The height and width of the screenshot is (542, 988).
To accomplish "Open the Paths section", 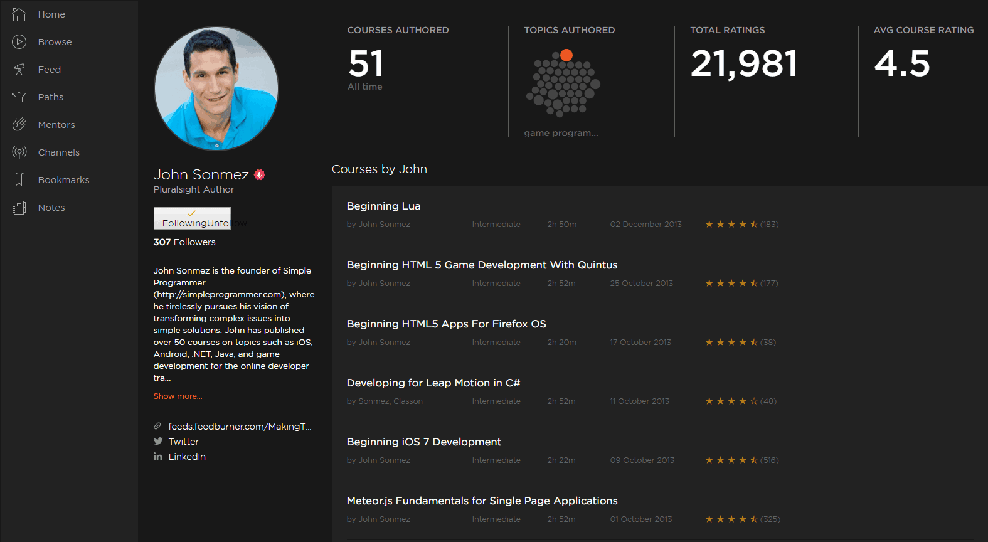I will (x=50, y=97).
